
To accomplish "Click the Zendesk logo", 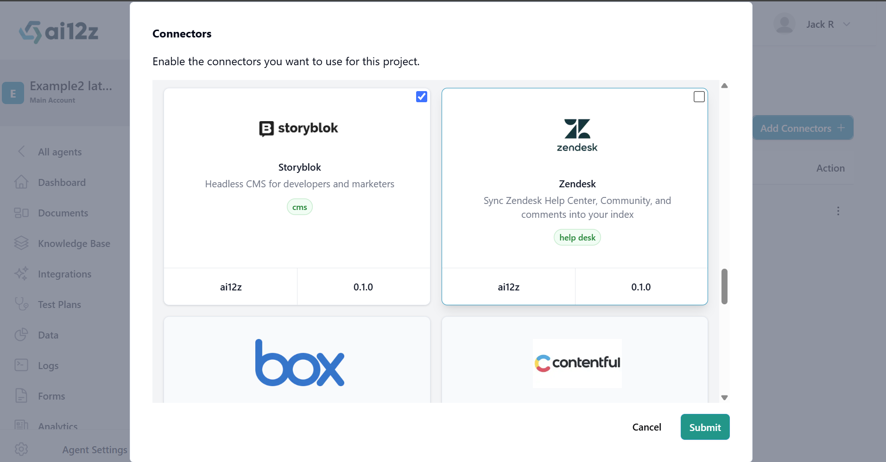I will 577,135.
